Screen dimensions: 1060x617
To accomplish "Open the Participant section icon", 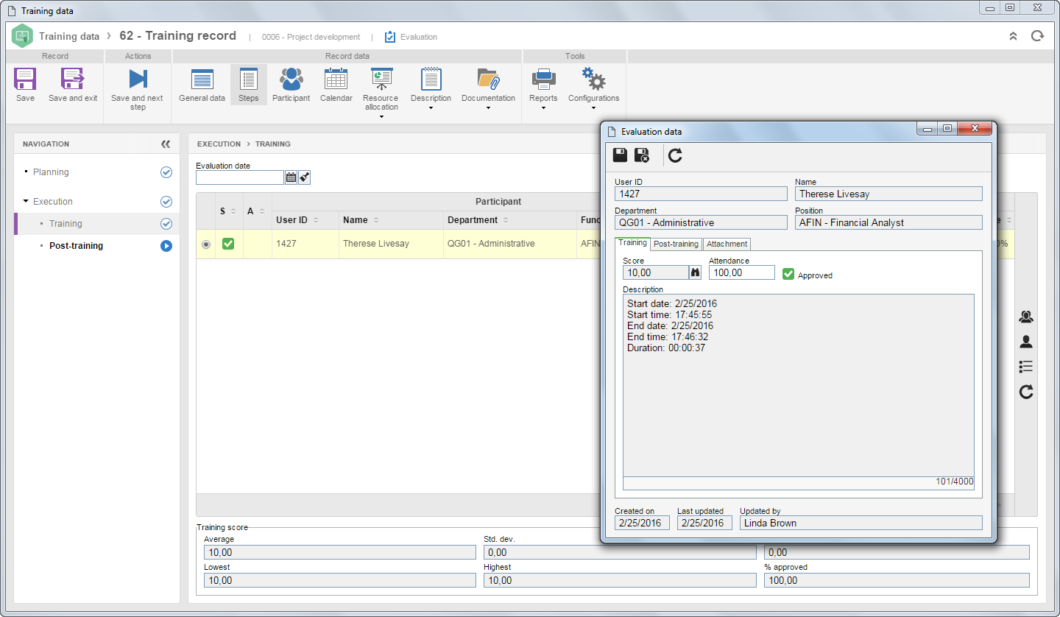I will [291, 79].
